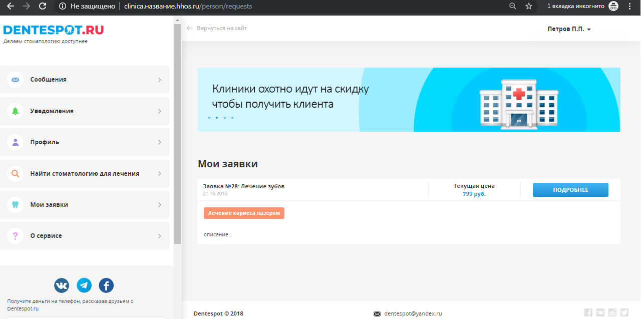Click the date 21.10.2019
The width and height of the screenshot is (641, 319).
215,193
